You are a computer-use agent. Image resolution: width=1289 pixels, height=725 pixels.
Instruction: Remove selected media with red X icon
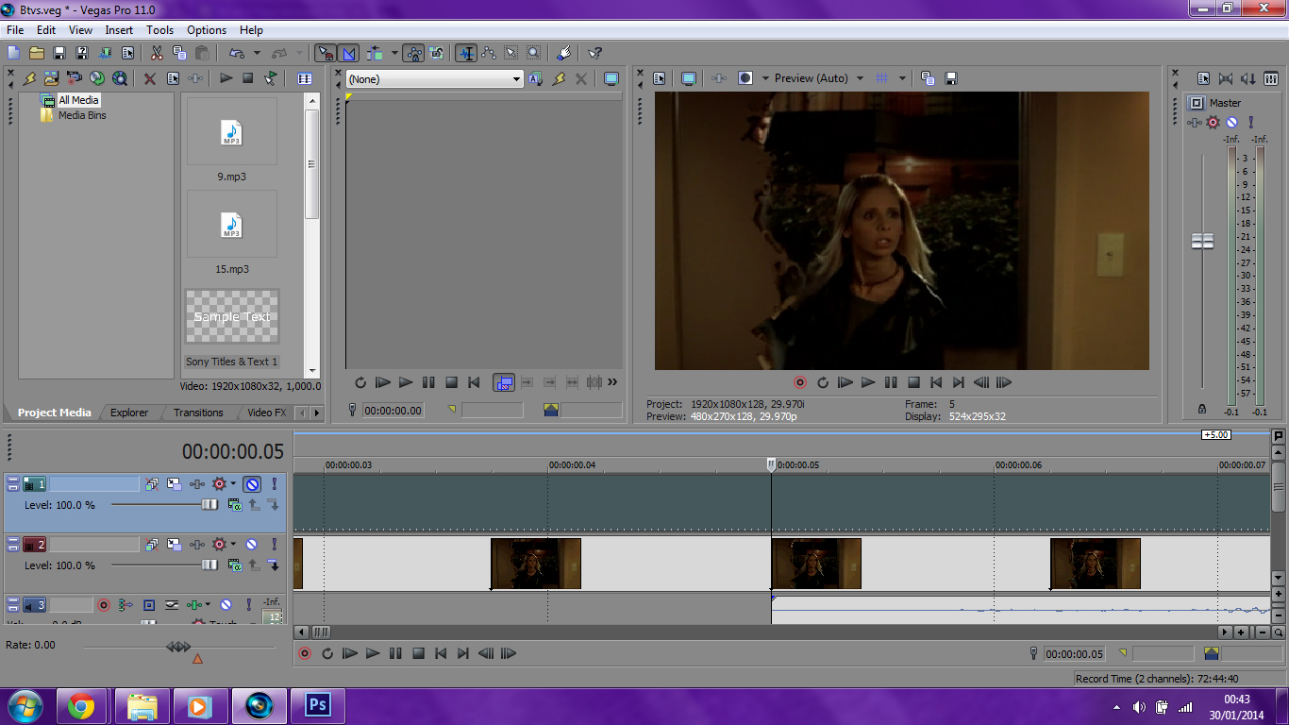click(x=149, y=78)
